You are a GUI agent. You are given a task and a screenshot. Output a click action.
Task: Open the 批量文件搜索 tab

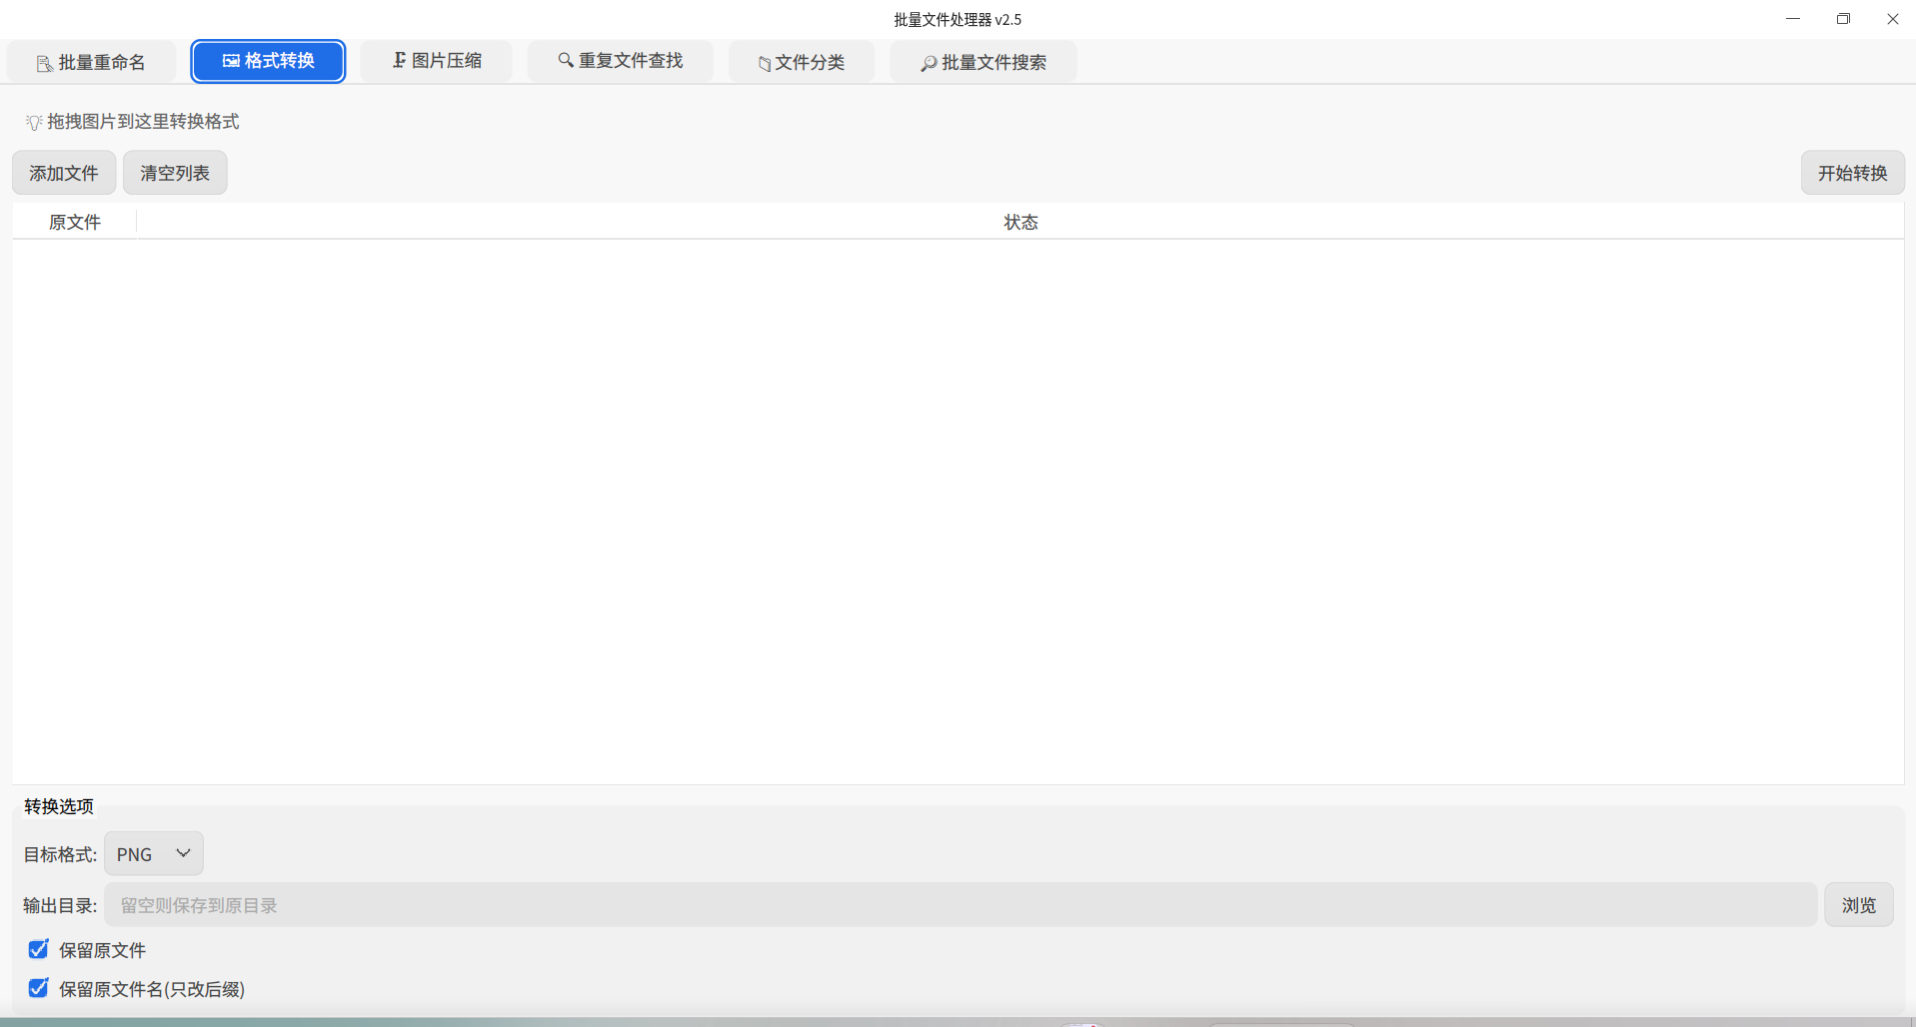(983, 62)
